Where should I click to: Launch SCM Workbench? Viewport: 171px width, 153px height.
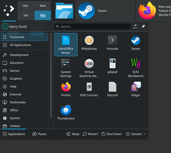tap(136, 68)
